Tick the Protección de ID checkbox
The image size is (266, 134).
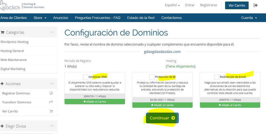coord(152,77)
